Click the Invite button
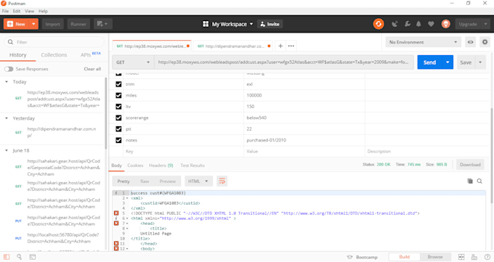Image resolution: width=494 pixels, height=262 pixels. coord(270,24)
